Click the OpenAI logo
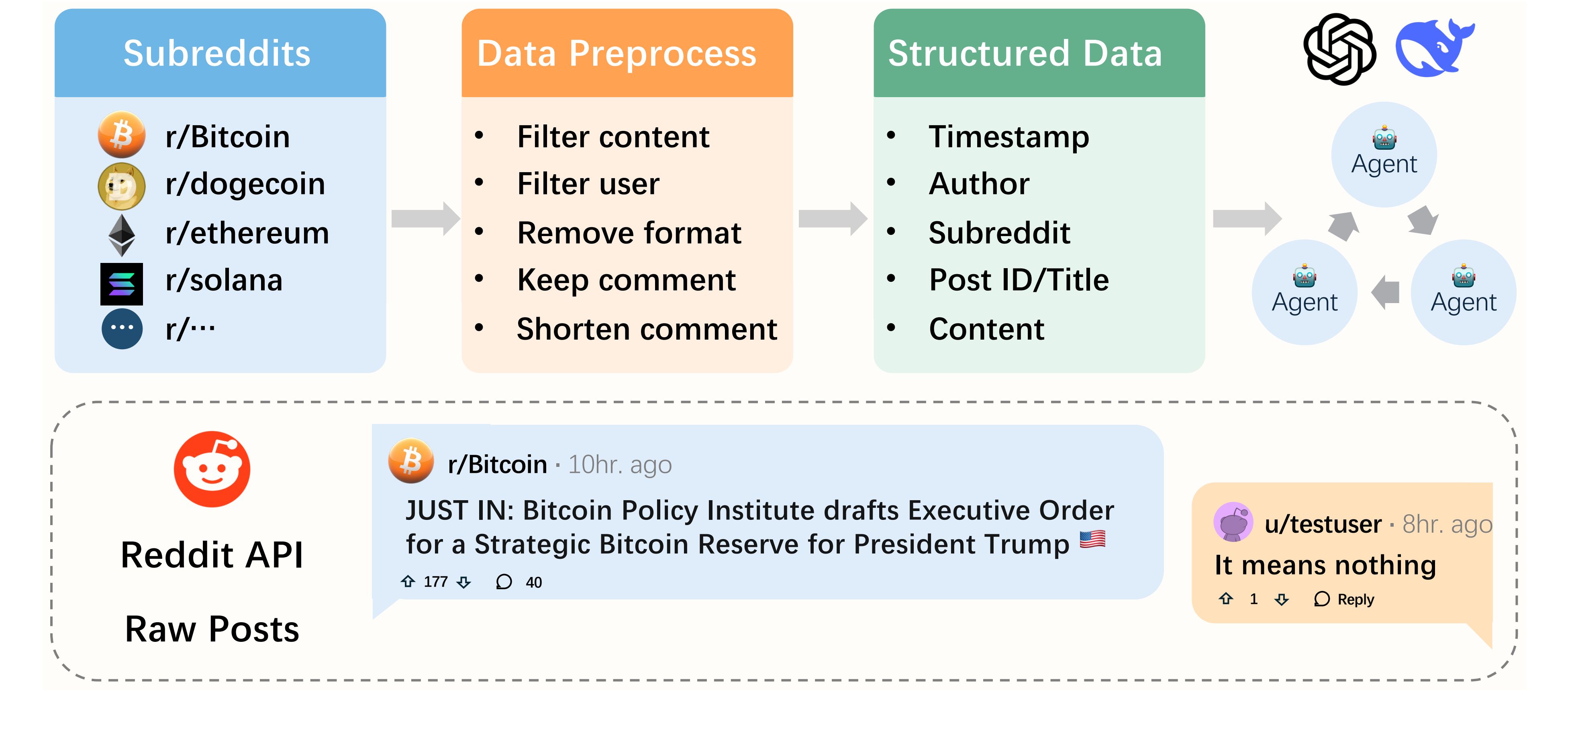The height and width of the screenshot is (729, 1576). coord(1340,49)
